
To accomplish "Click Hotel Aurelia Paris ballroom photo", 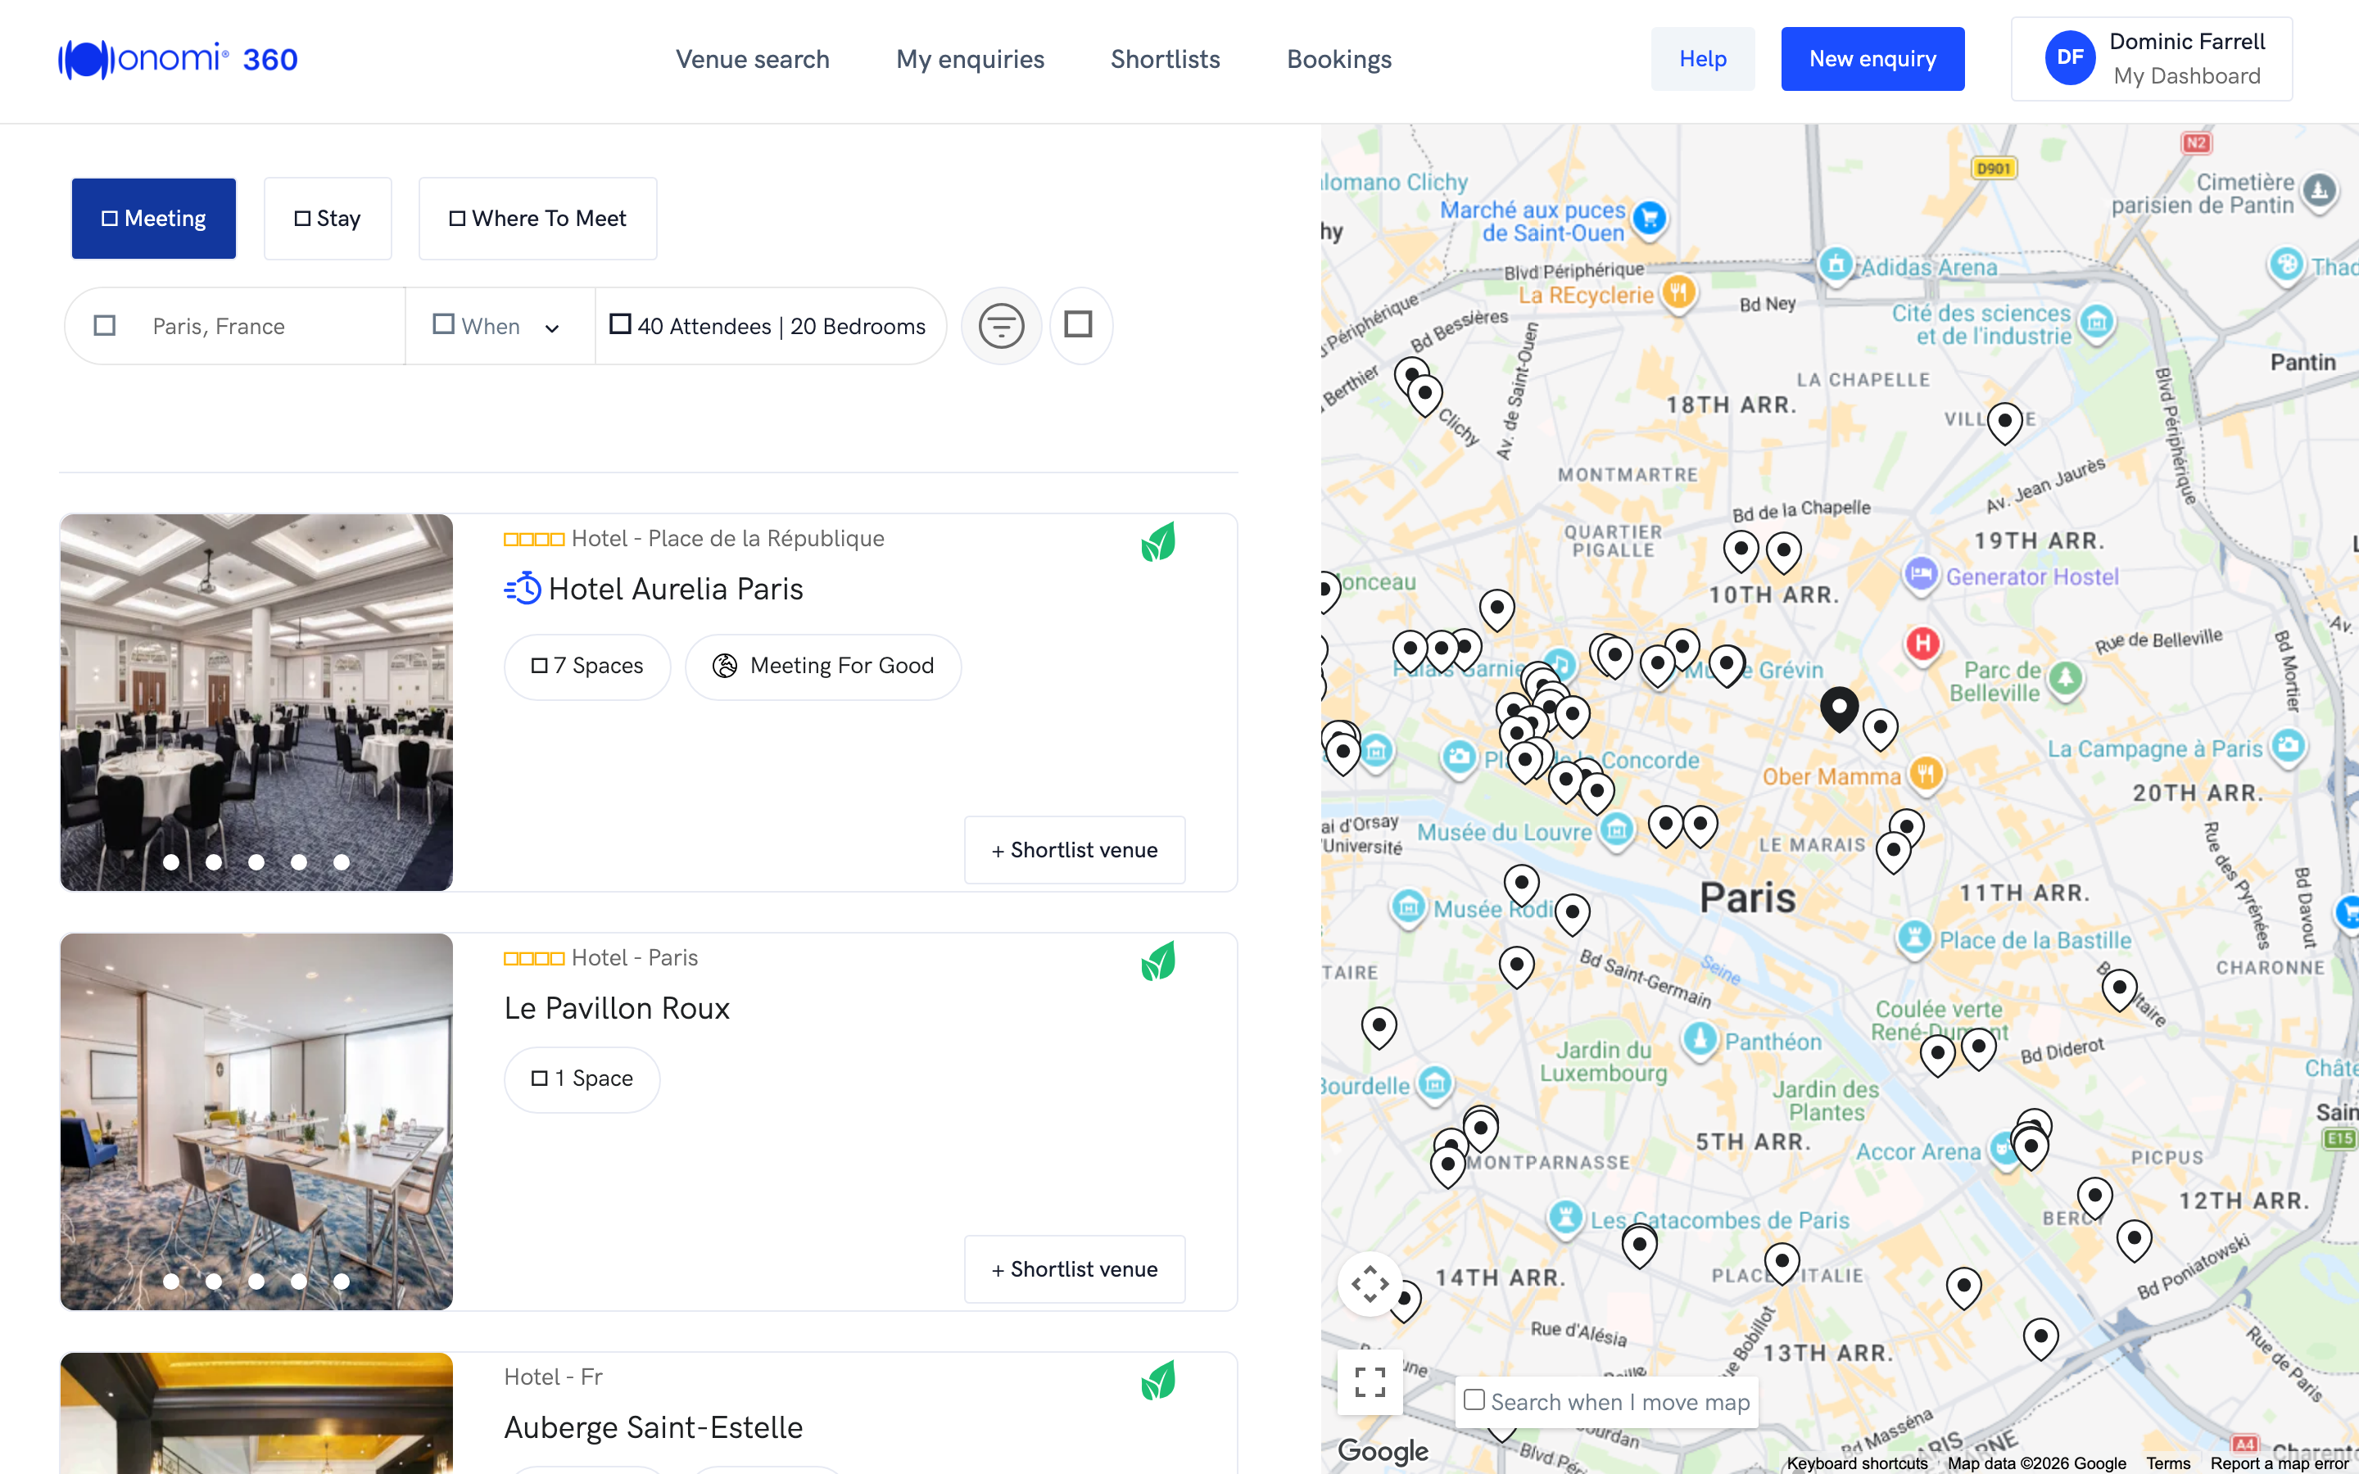I will (256, 702).
